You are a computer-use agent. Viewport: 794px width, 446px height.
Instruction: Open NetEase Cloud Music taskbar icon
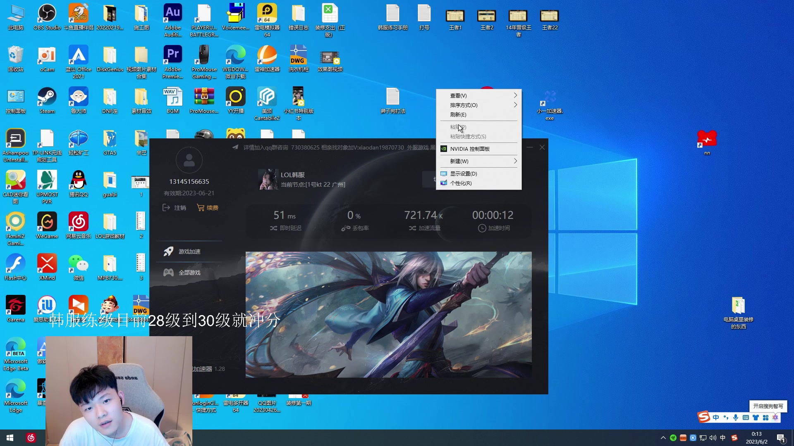coord(31,438)
